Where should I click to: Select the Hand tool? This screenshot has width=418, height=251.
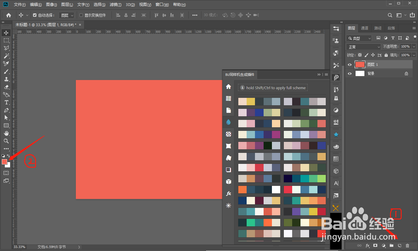pos(6,133)
